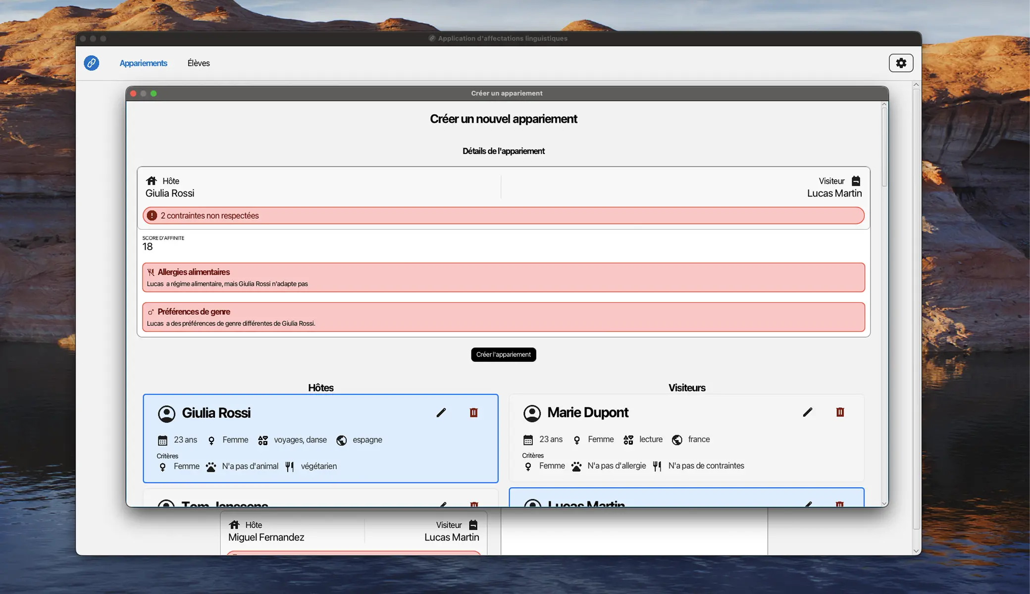Delete Marie Dupont using the trash icon
Image resolution: width=1030 pixels, height=594 pixels.
(x=839, y=412)
